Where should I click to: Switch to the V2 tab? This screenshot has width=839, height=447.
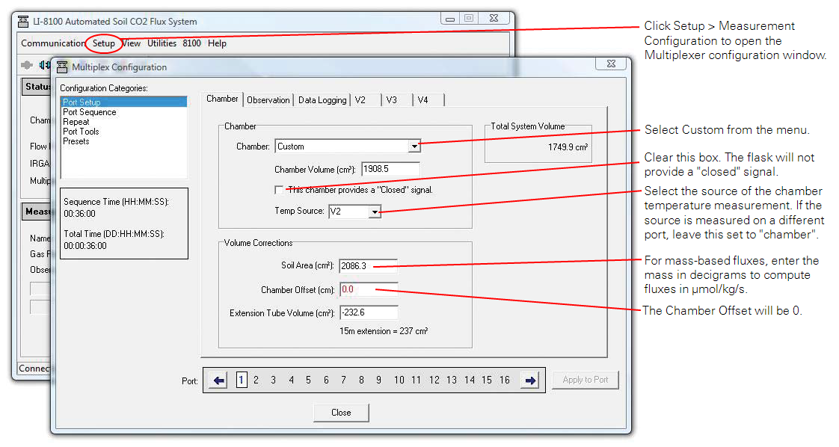[x=366, y=100]
